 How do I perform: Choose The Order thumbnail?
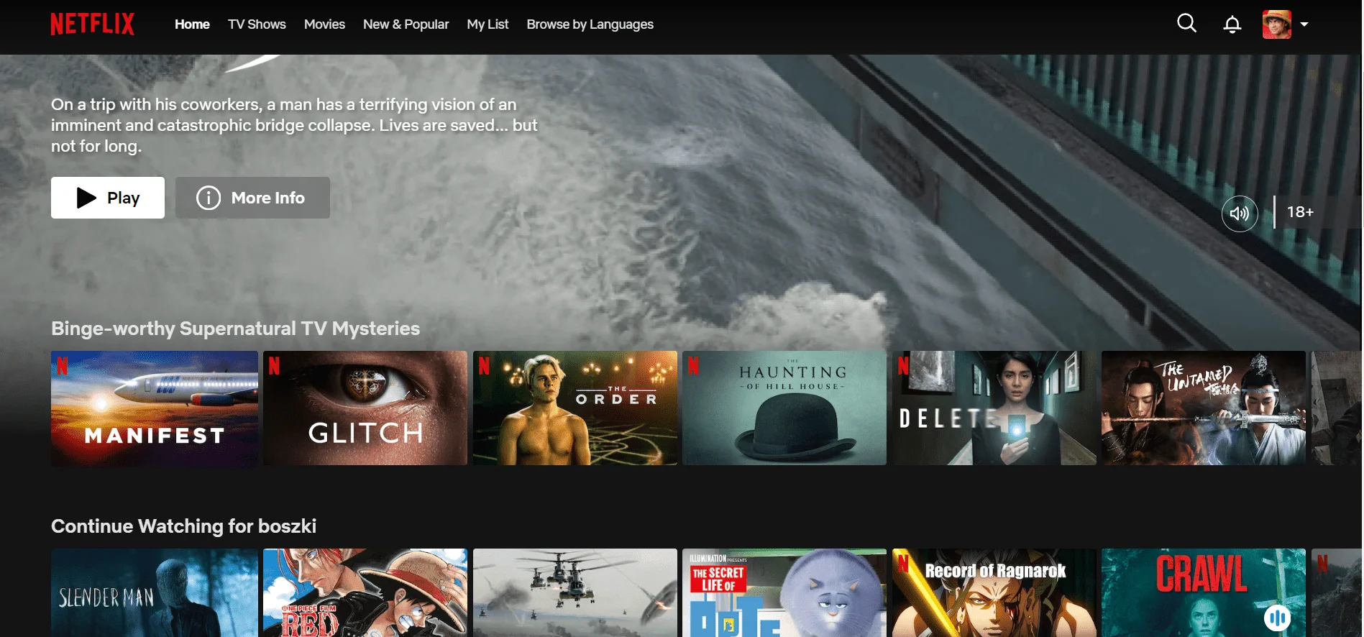click(x=575, y=408)
